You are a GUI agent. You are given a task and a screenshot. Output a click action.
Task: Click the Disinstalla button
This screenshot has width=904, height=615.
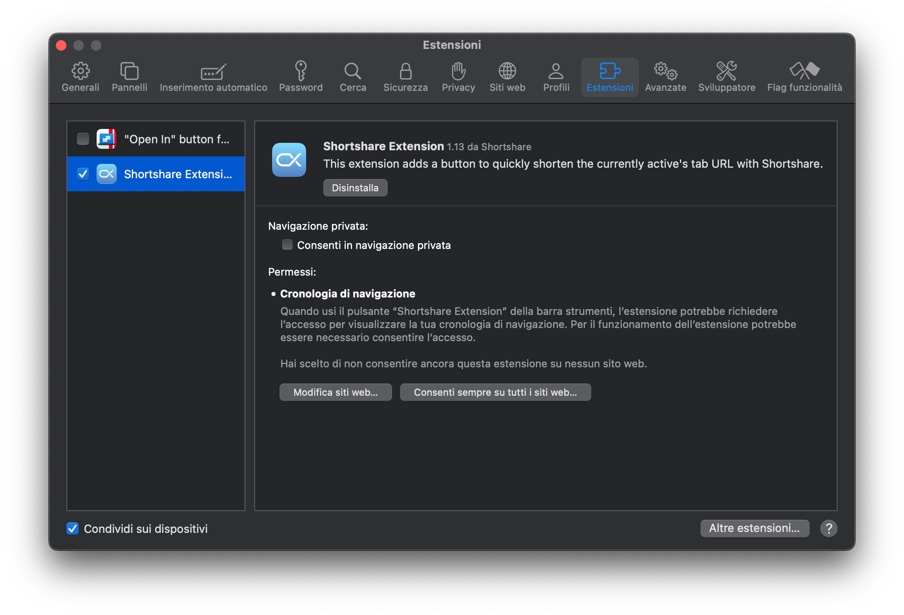pos(355,187)
